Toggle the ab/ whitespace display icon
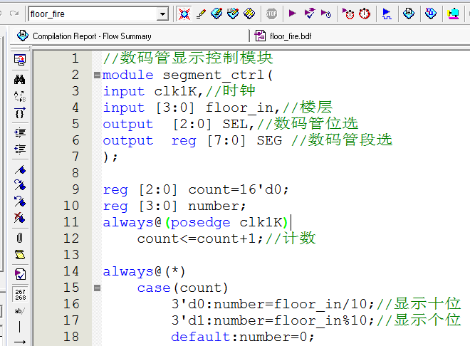470x346 pixels. (20, 311)
